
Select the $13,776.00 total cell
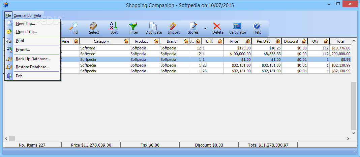[340, 48]
